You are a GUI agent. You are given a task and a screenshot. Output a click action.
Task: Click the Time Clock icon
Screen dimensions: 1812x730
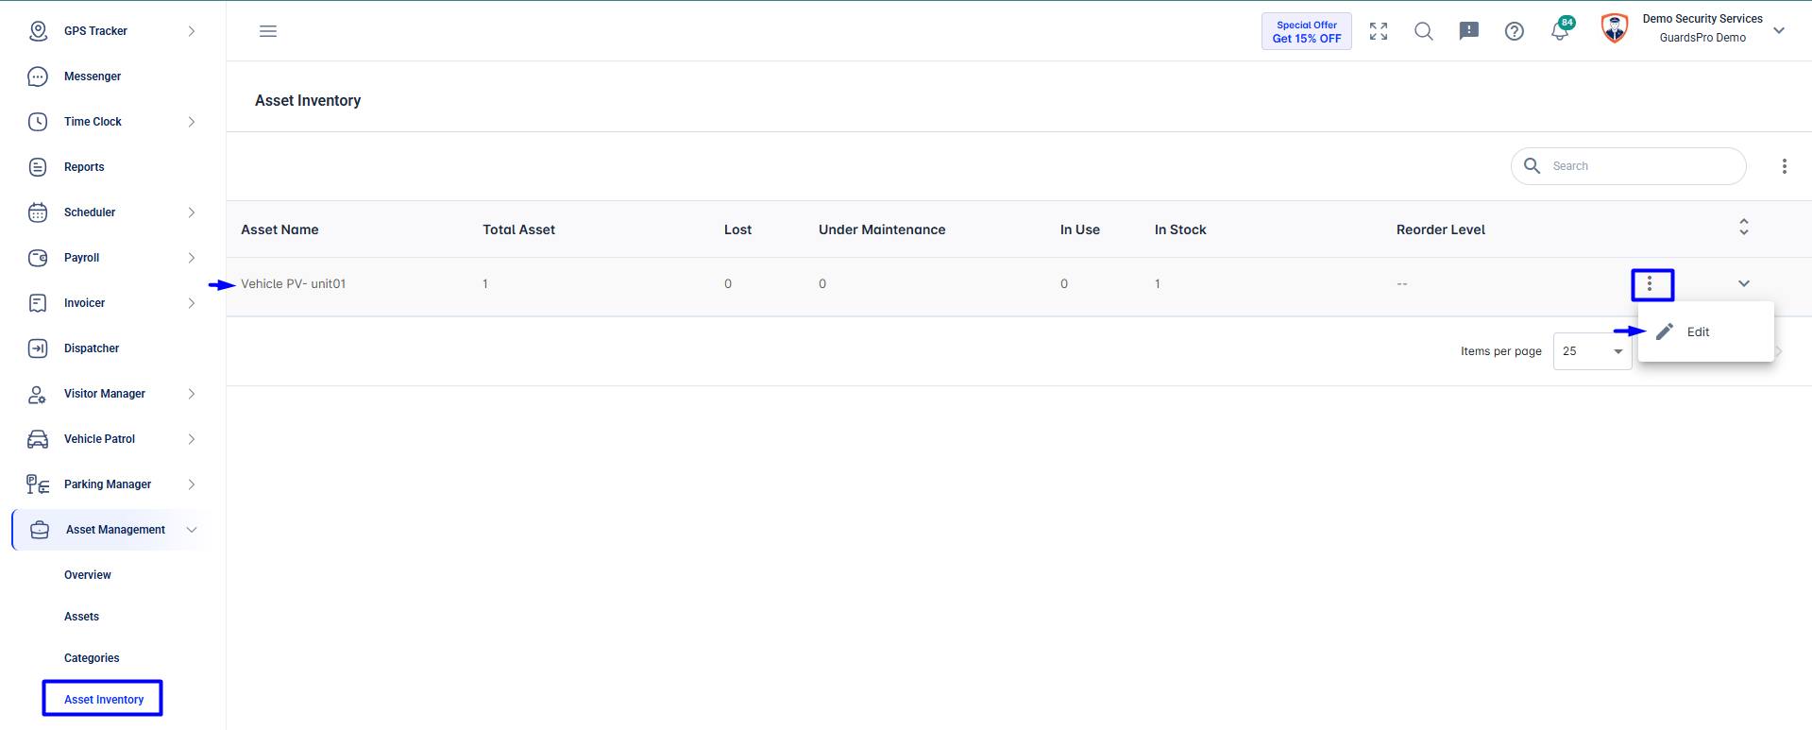coord(38,122)
